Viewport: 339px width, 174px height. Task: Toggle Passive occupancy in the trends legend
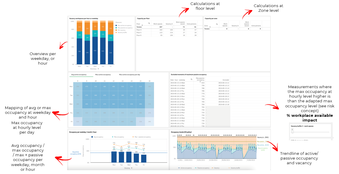[x=202, y=168]
